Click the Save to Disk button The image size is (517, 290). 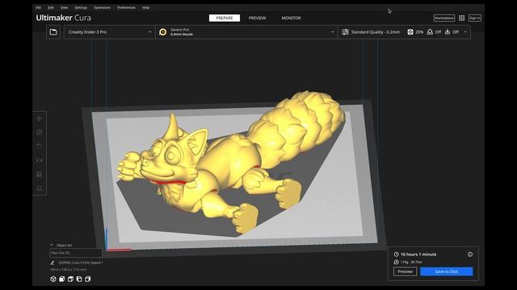point(446,271)
